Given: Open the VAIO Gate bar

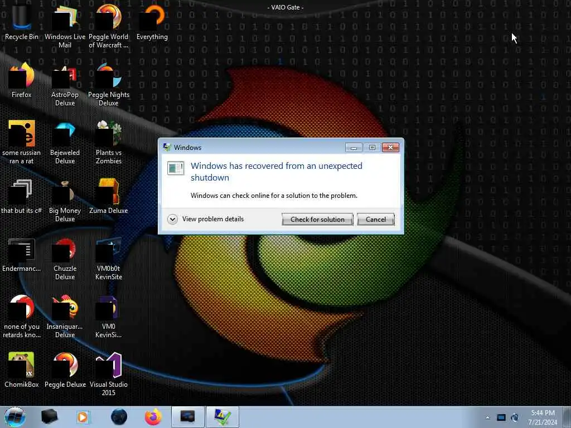Looking at the screenshot, I should [x=285, y=7].
